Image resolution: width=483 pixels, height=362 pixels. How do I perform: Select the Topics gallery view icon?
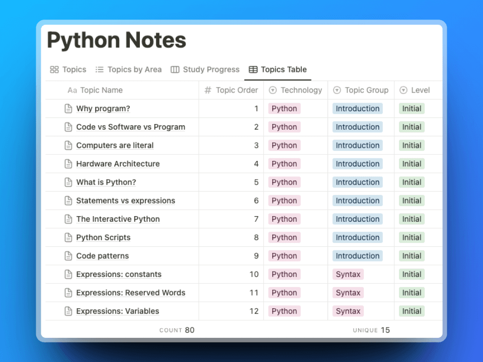(55, 69)
